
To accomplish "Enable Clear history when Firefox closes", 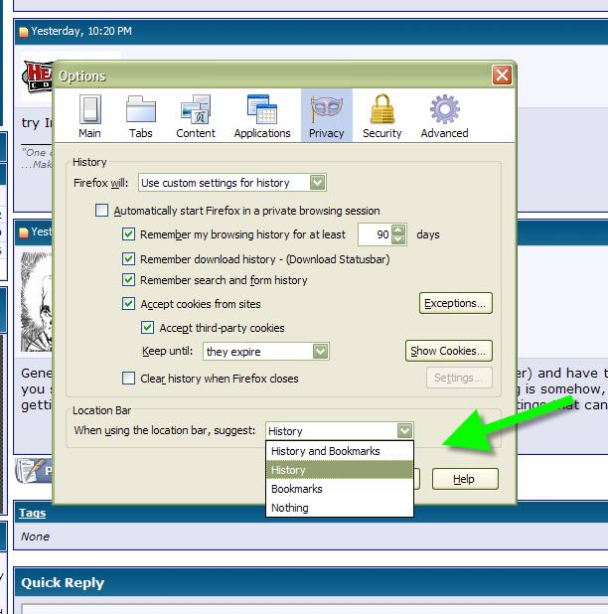I will coord(128,379).
